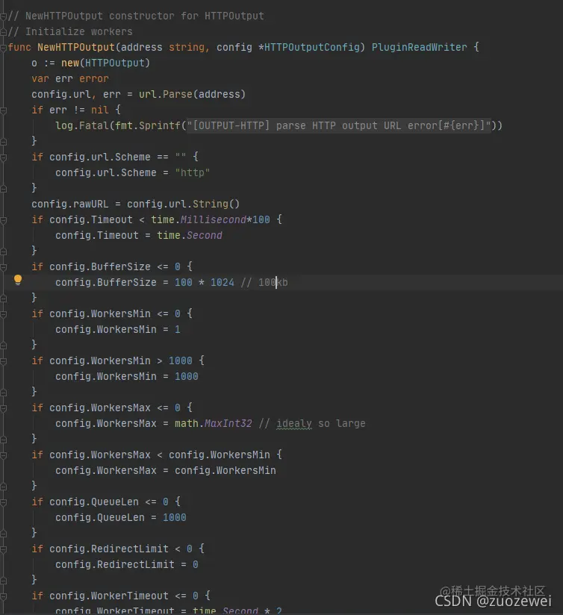Image resolution: width=563 pixels, height=615 pixels.
Task: Click 'config.RedirectLimit = 0' line
Action: pos(127,565)
